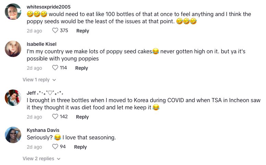
Task: Like whitesoxpride2005's comment with heart icon
Action: click(55, 31)
